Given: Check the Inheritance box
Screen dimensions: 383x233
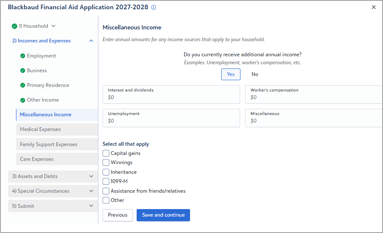Looking at the screenshot, I should pos(106,172).
